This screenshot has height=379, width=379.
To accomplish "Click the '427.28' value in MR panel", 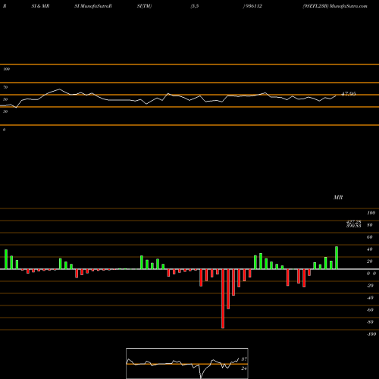I will click(354, 221).
